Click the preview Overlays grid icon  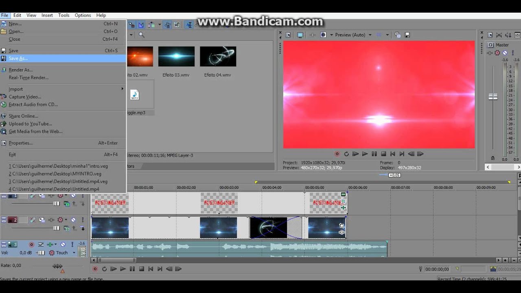click(379, 35)
